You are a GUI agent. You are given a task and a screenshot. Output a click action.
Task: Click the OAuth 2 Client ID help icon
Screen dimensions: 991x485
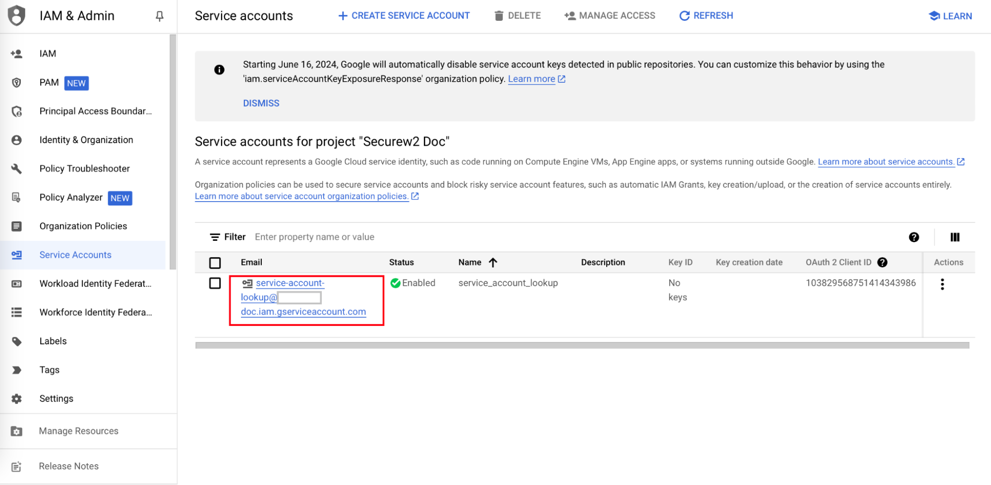tap(882, 263)
